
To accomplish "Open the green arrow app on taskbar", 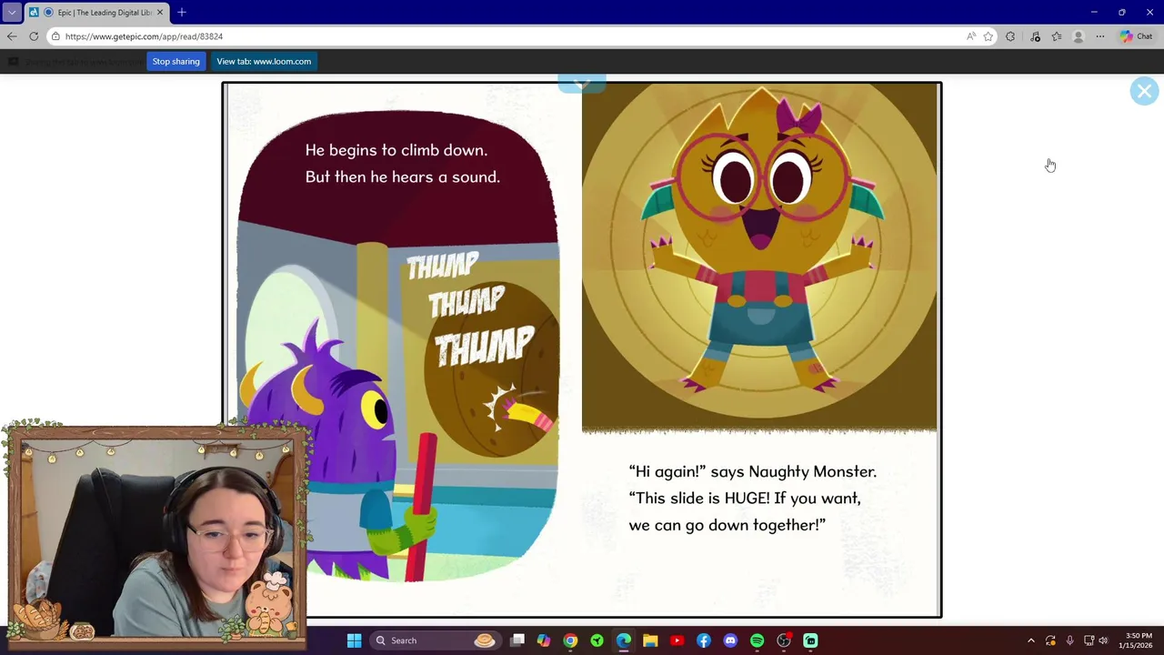I will [597, 640].
